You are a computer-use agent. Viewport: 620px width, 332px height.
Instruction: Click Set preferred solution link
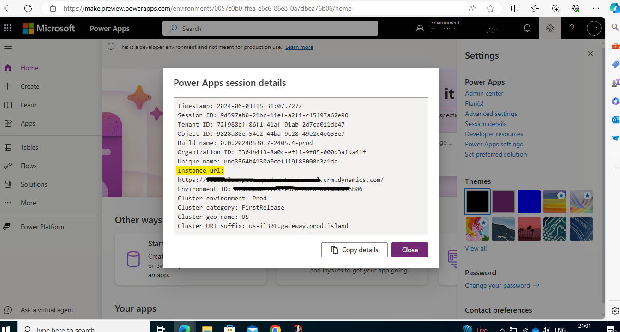click(496, 154)
